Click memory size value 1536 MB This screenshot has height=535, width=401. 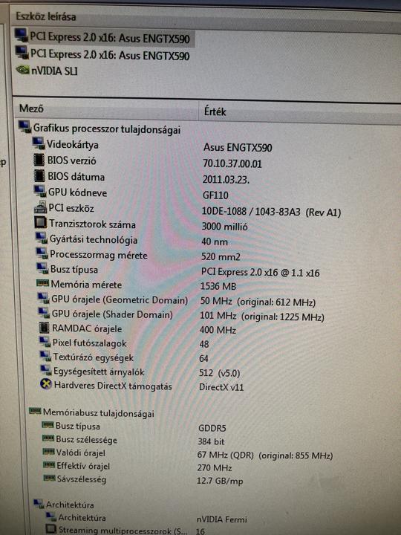click(x=218, y=286)
